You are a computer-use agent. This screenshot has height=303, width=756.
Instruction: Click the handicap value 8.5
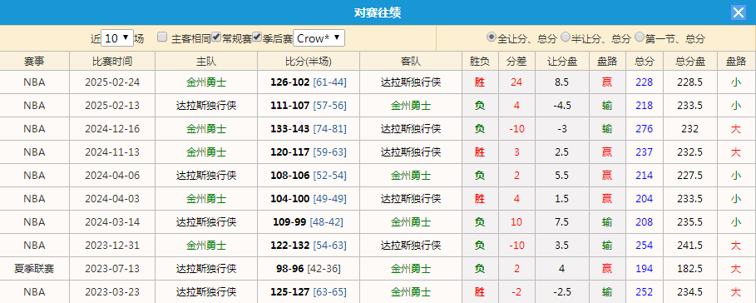(x=562, y=82)
